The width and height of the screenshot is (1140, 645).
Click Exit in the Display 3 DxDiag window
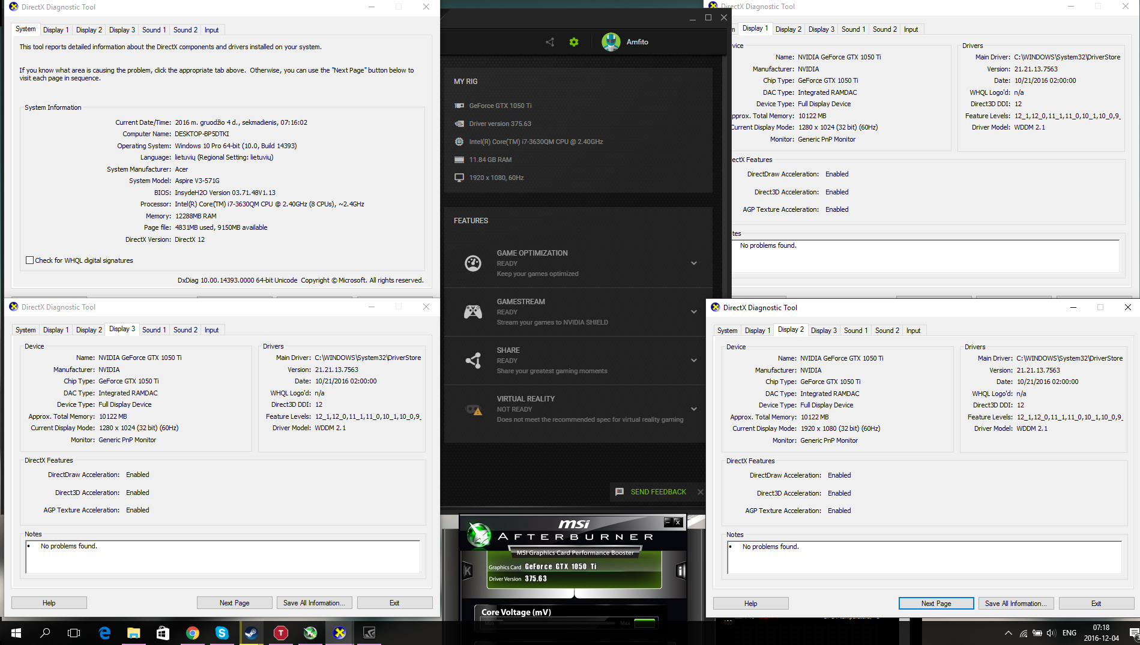(x=394, y=603)
